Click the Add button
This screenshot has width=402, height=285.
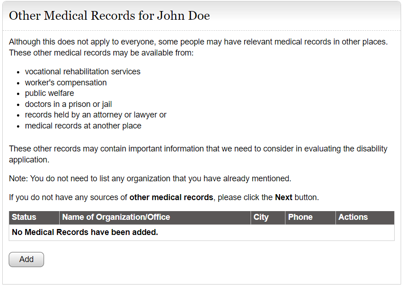[26, 259]
